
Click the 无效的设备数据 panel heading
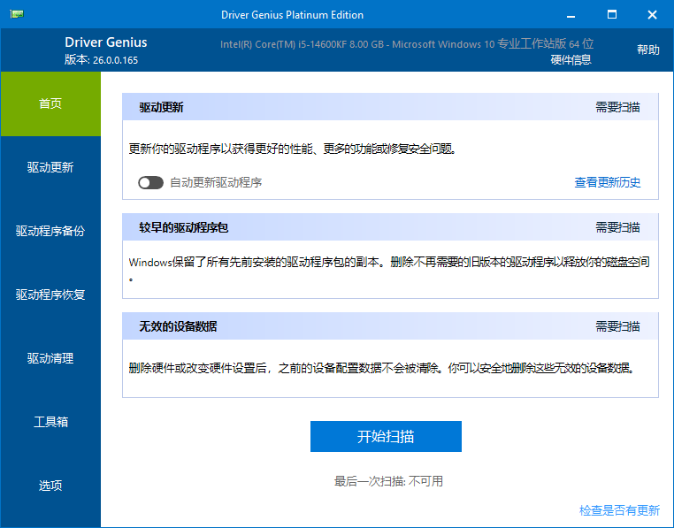tap(178, 326)
